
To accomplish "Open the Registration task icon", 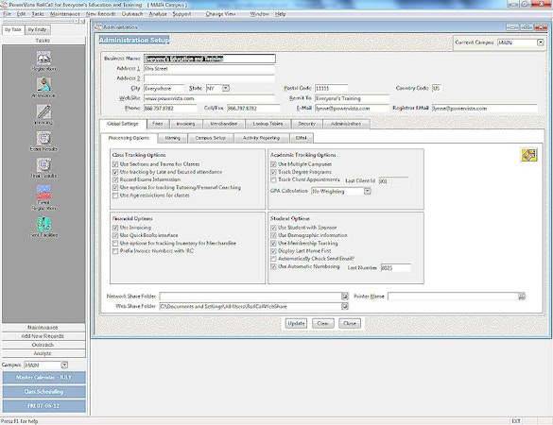I will point(43,58).
